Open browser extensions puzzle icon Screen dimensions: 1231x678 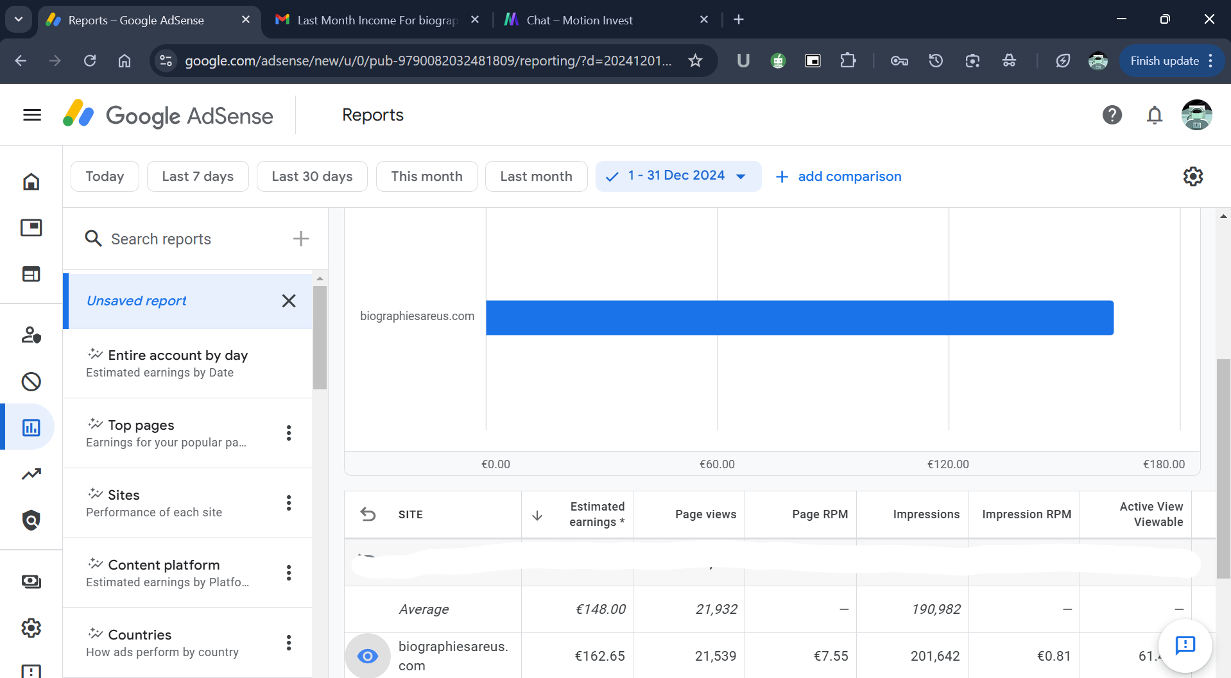coord(848,61)
